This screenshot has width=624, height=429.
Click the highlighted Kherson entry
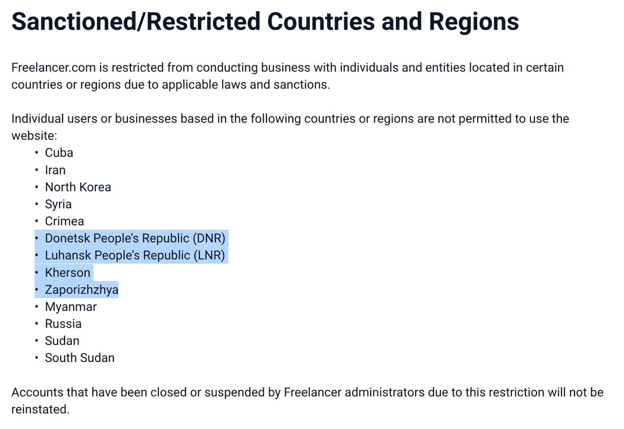tap(68, 273)
